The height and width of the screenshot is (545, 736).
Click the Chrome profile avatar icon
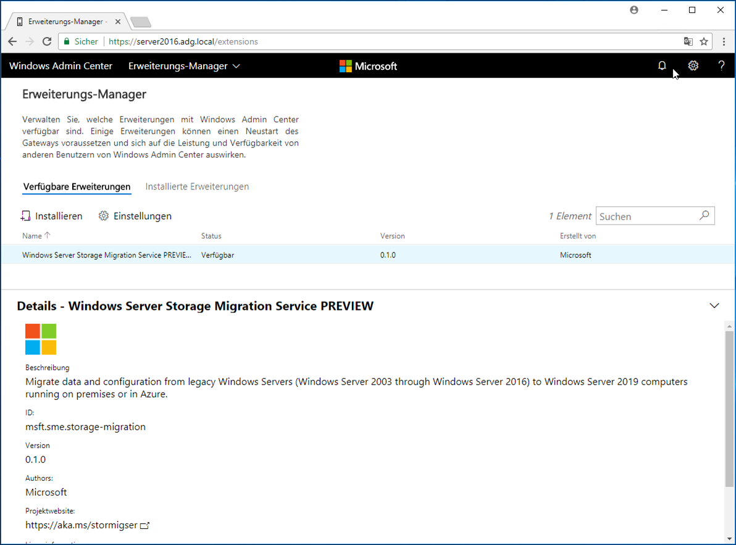pos(634,10)
